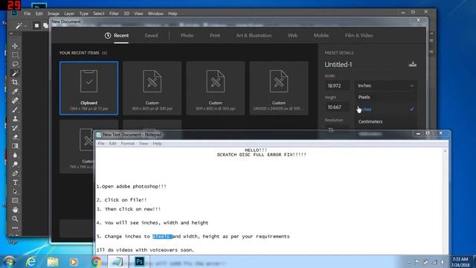Launch Google Chrome from taskbar

tap(96, 261)
